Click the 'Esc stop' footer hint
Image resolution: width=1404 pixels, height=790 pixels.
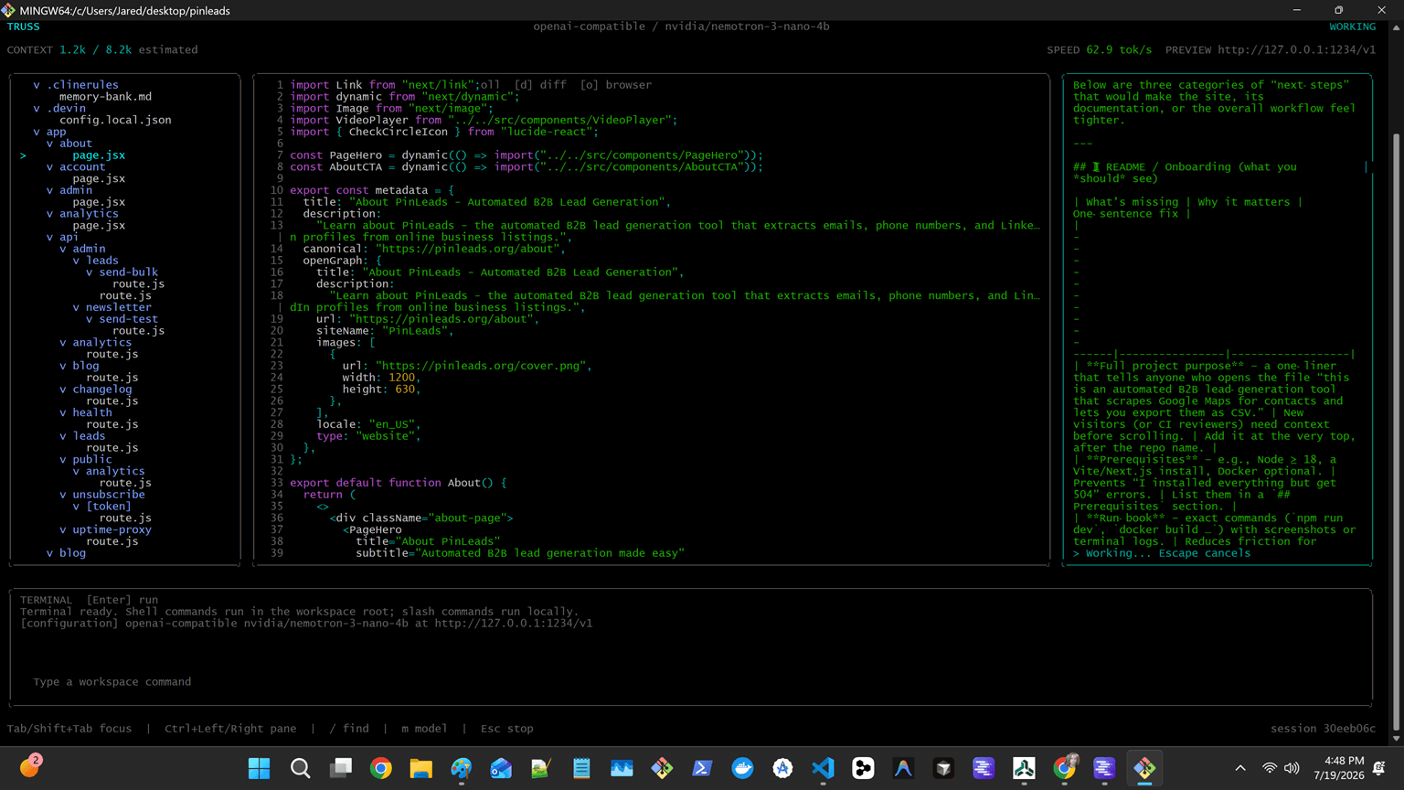coord(507,729)
